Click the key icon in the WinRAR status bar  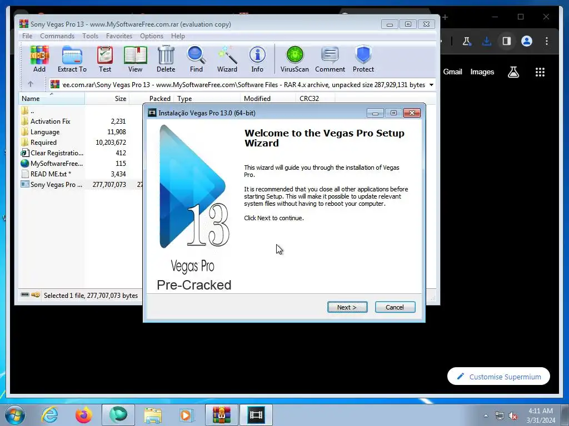tap(36, 295)
